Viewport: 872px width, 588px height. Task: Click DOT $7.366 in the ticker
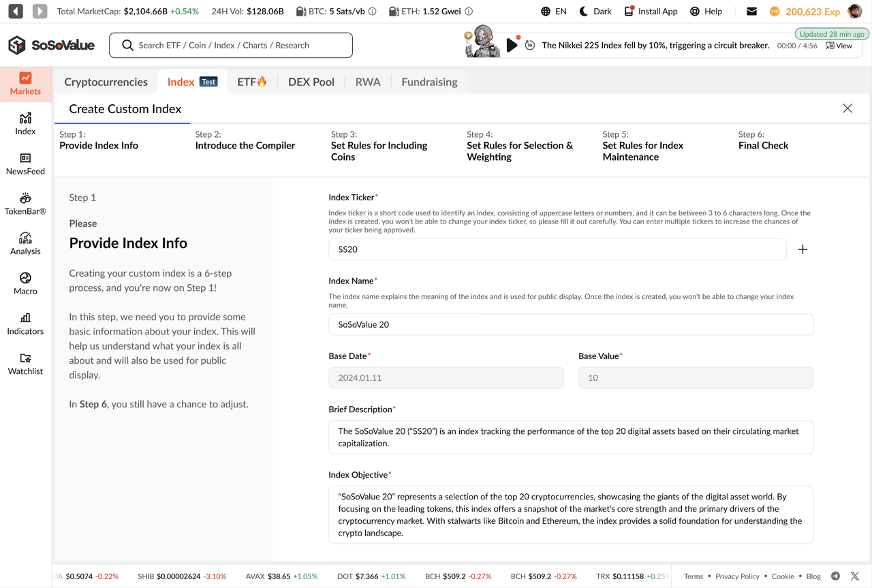click(371, 576)
